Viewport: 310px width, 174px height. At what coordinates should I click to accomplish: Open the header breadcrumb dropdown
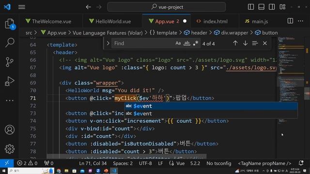tap(196, 33)
